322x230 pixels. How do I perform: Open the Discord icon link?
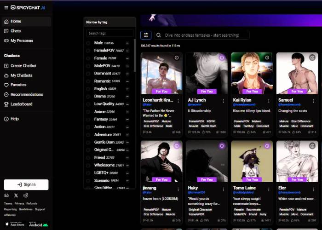click(x=6, y=195)
